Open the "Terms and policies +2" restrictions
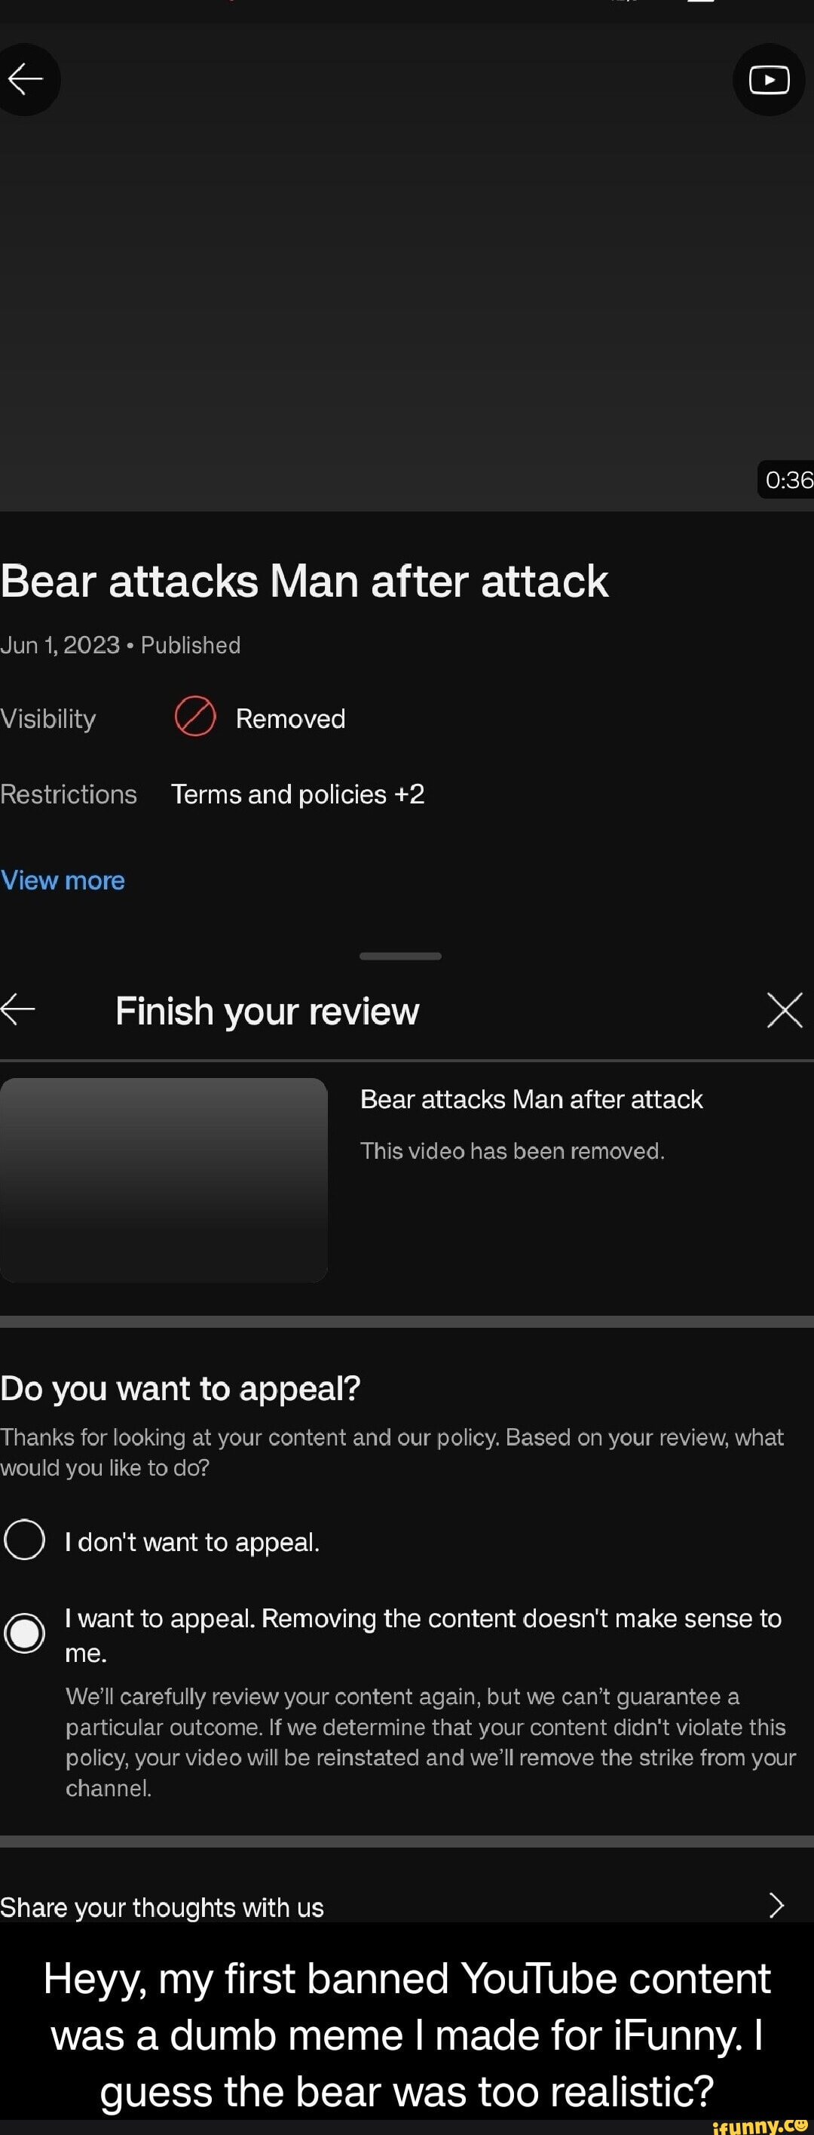Viewport: 814px width, 2135px height. click(x=297, y=794)
